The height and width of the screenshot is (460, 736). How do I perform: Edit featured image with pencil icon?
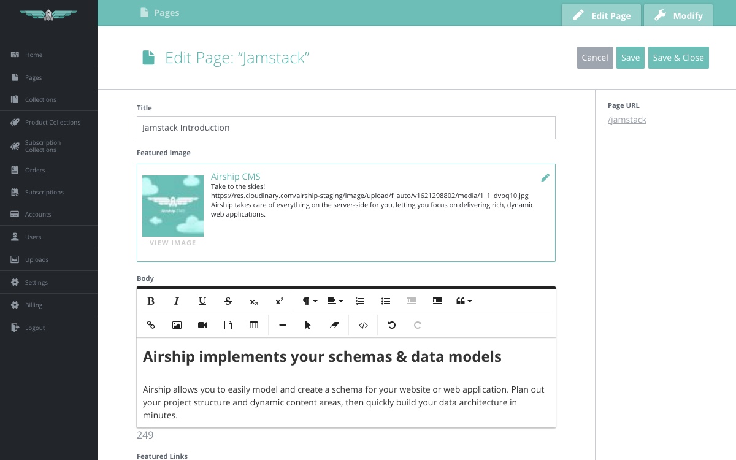click(x=545, y=177)
